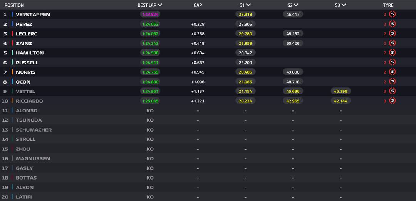This screenshot has width=416, height=201.
Task: Click the +0.228 gap value
Action: (x=198, y=24)
